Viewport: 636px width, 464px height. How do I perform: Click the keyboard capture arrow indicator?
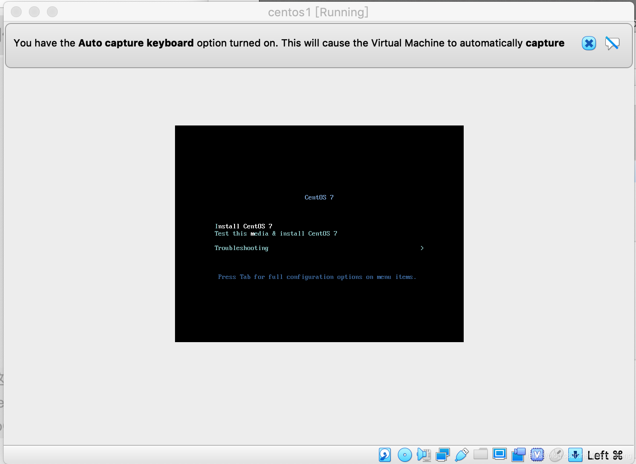tap(575, 455)
